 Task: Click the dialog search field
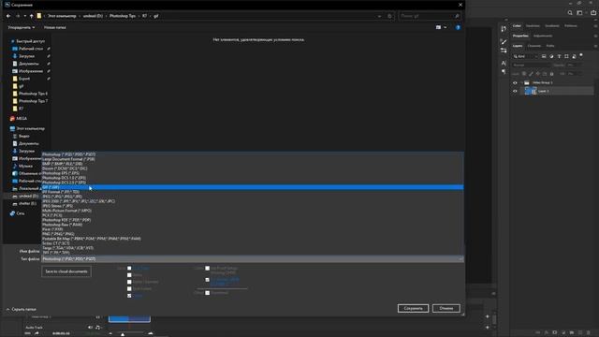(x=430, y=16)
